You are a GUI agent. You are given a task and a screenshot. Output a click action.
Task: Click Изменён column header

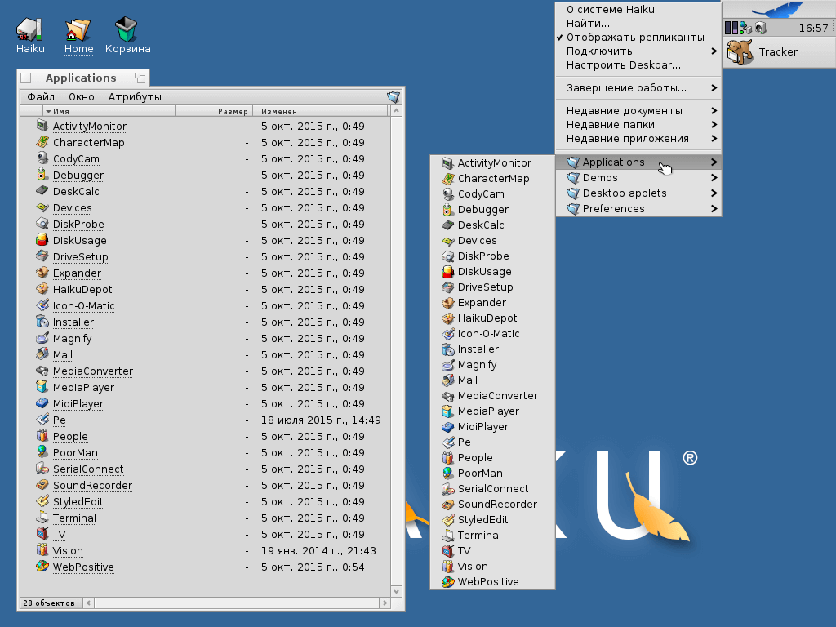[320, 111]
